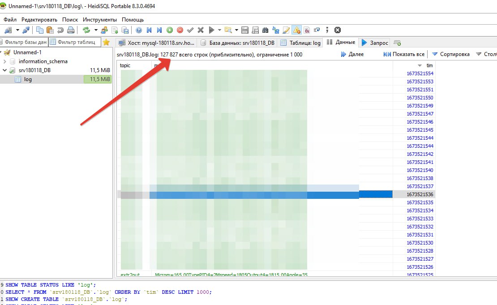The width and height of the screenshot is (497, 305).
Task: Click the tim column header sort arrow
Action: [420, 66]
